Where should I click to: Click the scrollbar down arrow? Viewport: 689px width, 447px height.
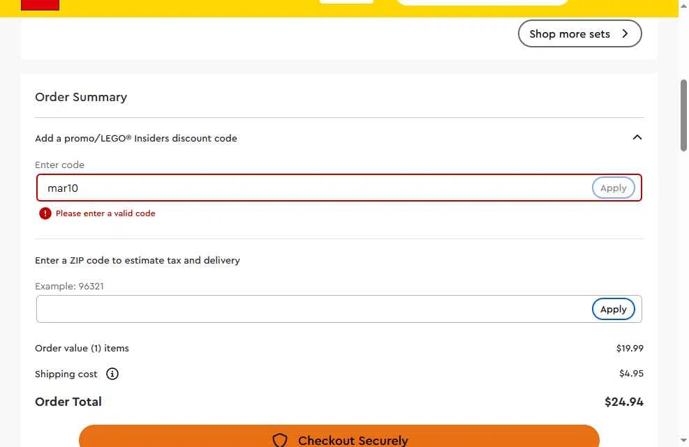pyautogui.click(x=683, y=439)
